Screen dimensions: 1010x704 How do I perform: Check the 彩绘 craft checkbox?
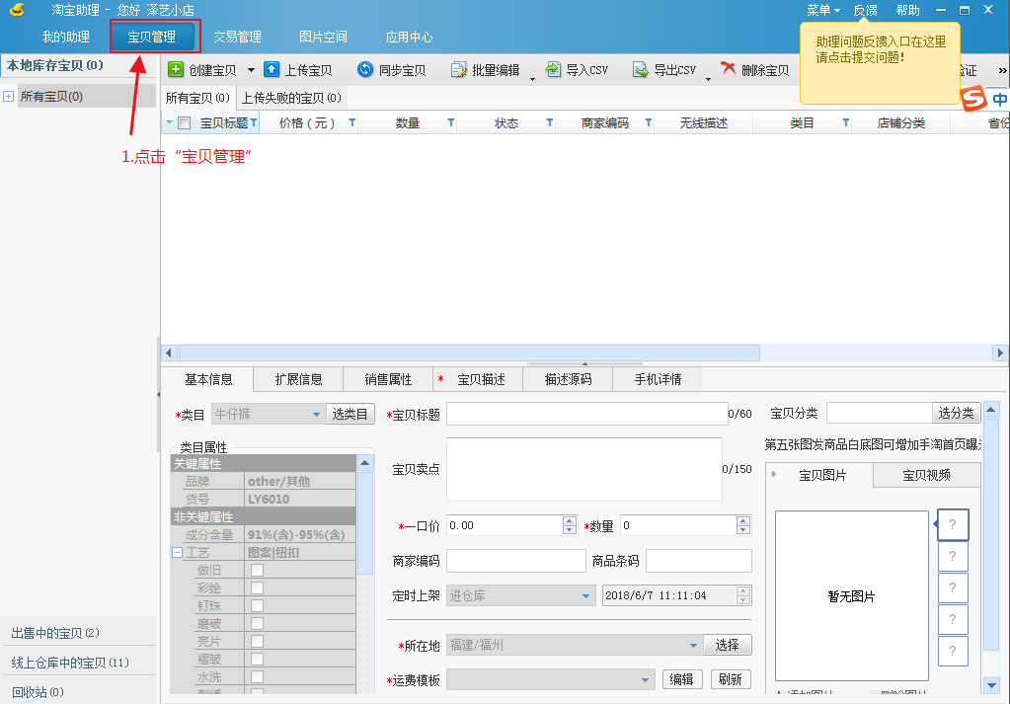[x=257, y=588]
